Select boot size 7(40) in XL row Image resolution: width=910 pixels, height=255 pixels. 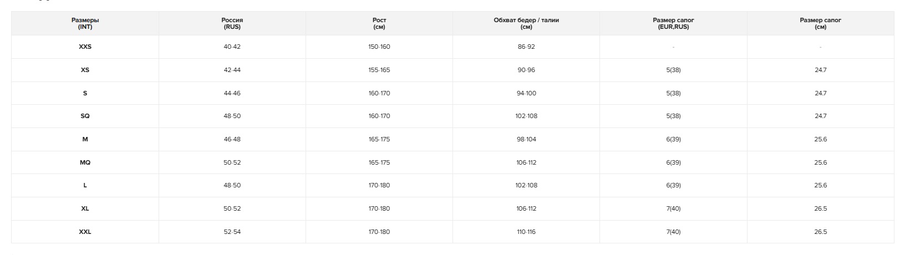673,209
